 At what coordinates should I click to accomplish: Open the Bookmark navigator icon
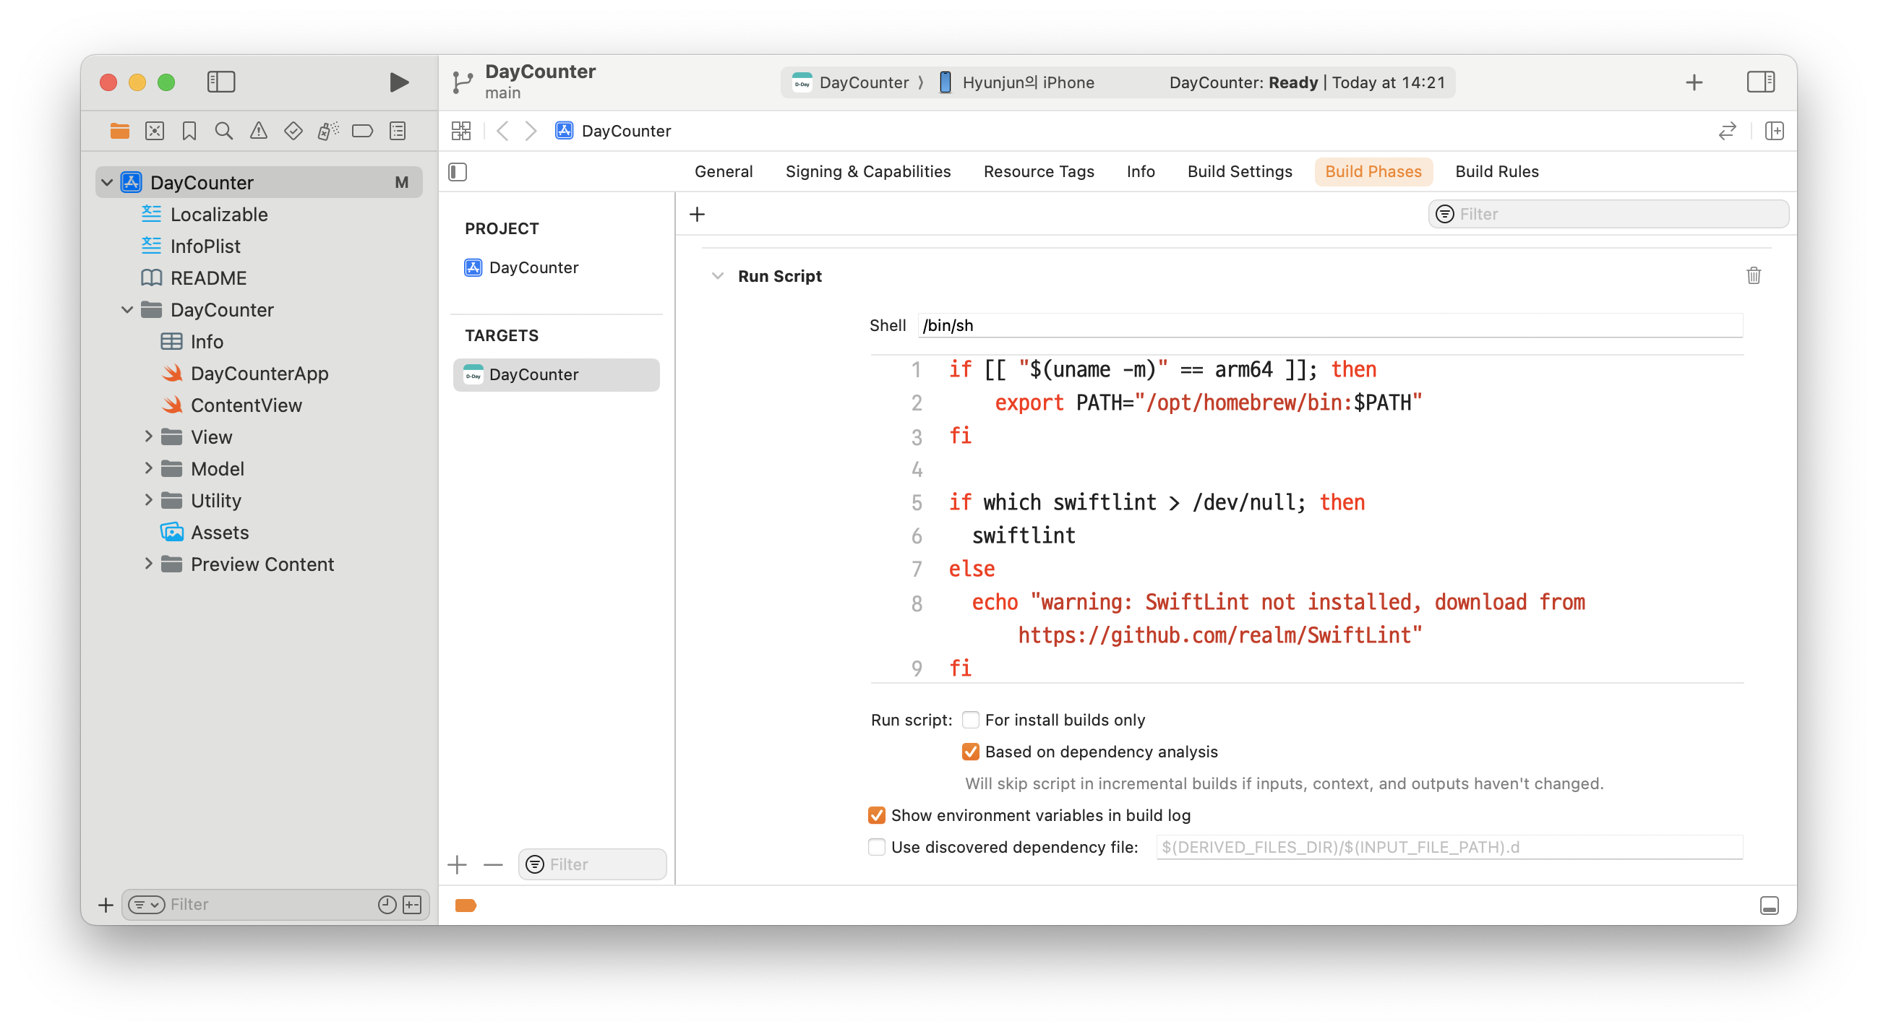[189, 132]
